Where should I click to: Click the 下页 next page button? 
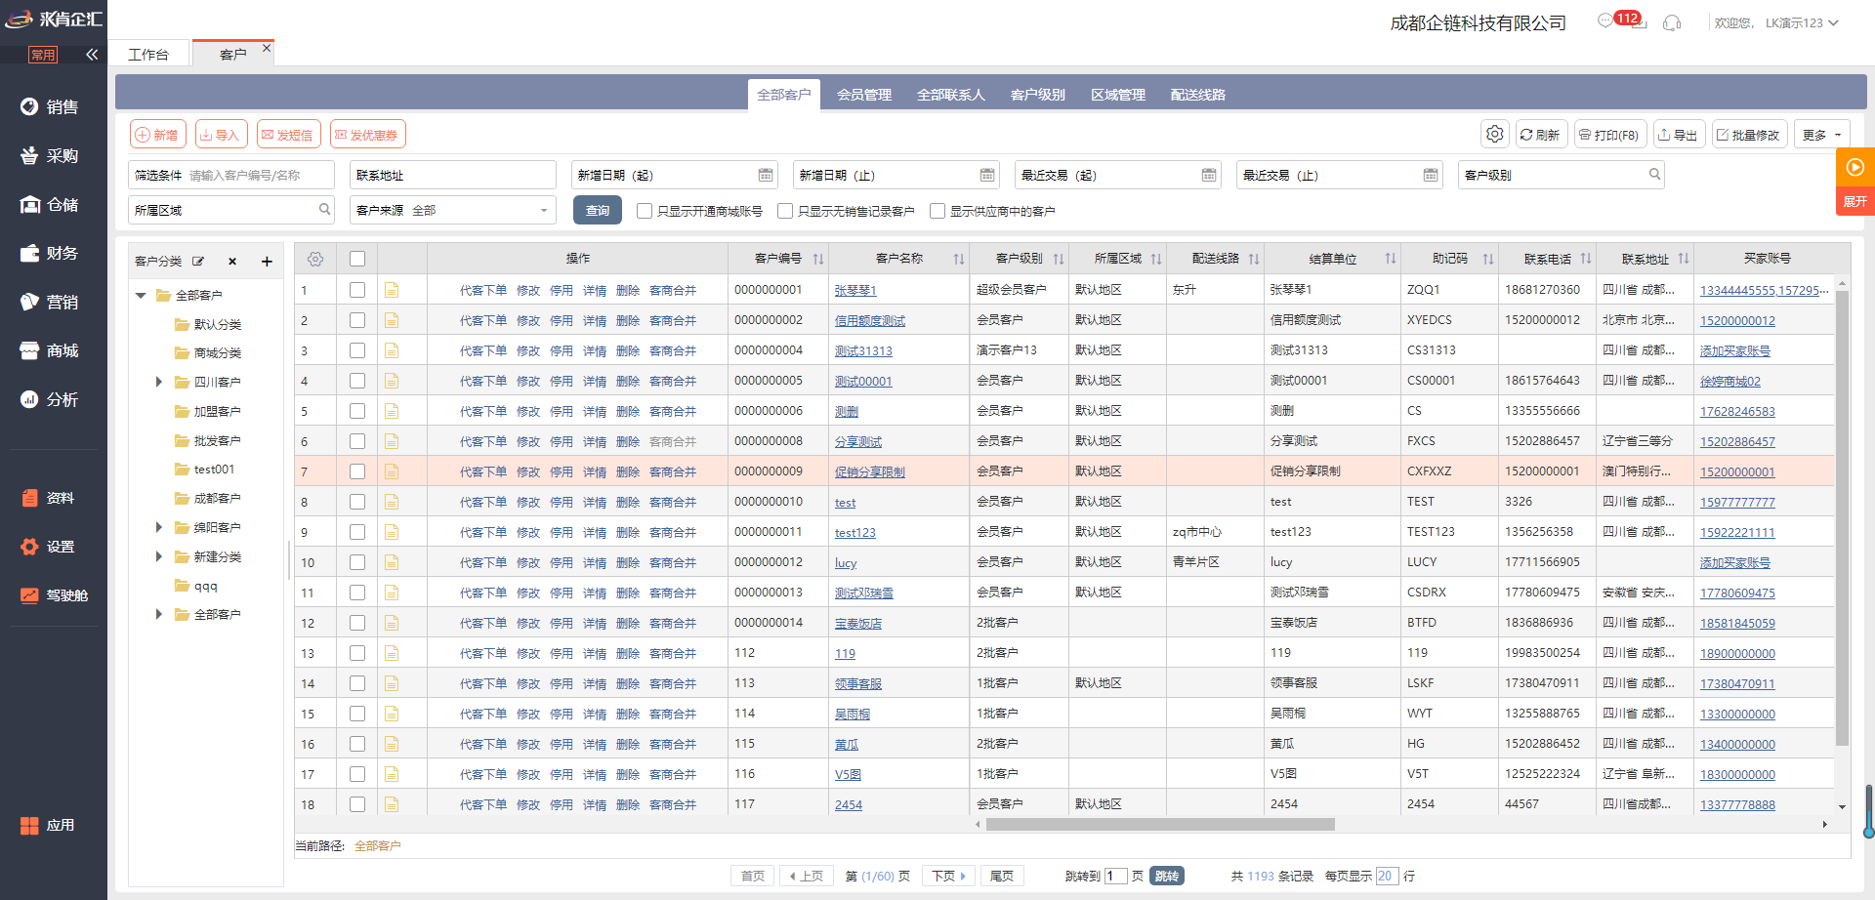click(x=948, y=877)
